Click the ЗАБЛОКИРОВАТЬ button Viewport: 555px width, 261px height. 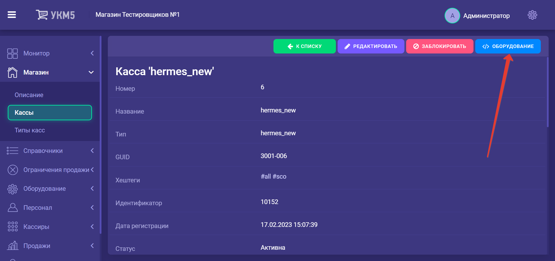[x=439, y=46]
